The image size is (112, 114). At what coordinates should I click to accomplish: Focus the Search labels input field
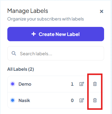click(56, 53)
